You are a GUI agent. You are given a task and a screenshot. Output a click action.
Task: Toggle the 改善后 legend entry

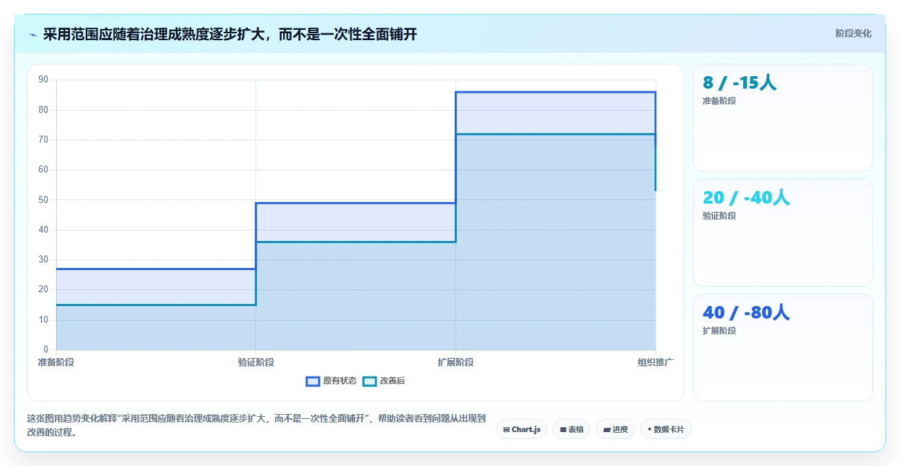(384, 381)
